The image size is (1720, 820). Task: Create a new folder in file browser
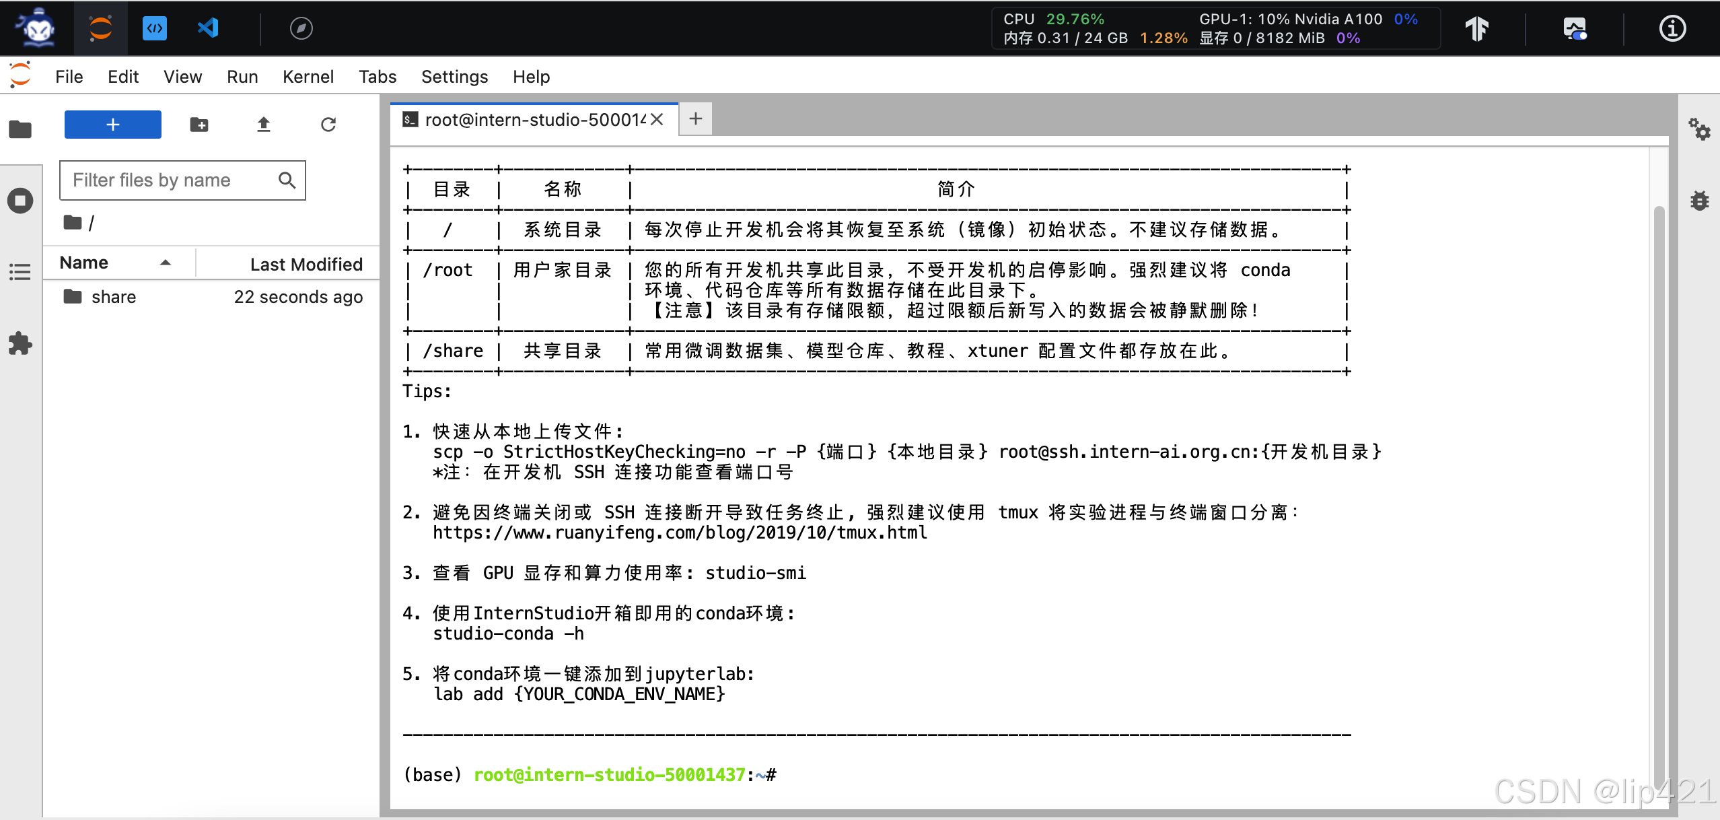(x=199, y=125)
